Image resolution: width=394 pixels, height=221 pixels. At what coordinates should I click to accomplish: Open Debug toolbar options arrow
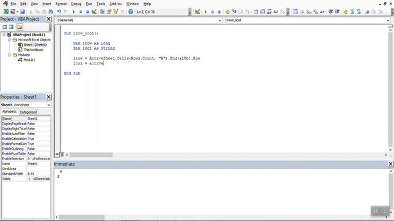click(x=288, y=12)
